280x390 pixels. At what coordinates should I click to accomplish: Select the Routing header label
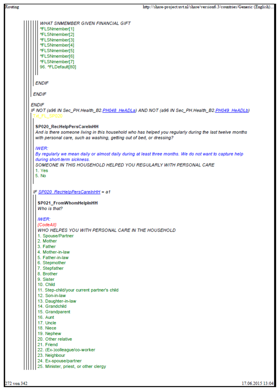pos(12,7)
